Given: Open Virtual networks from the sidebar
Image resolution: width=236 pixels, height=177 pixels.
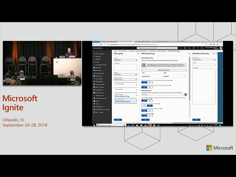Looking at the screenshot, I should [98, 96].
